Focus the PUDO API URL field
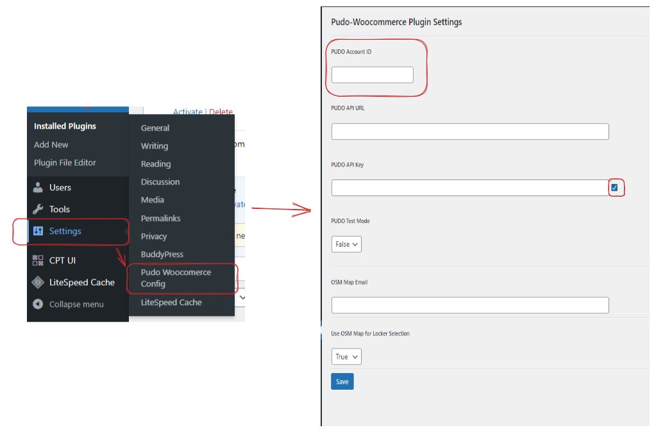 click(x=470, y=131)
